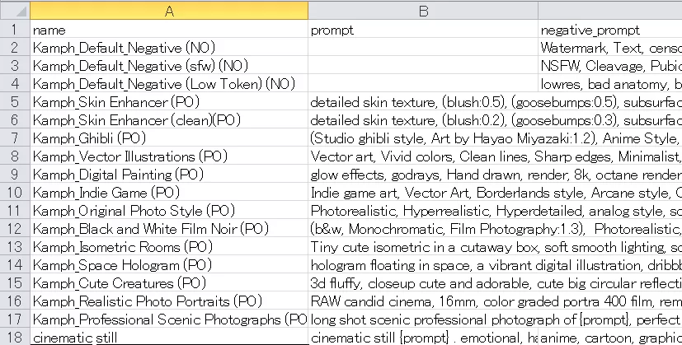This screenshot has height=345, width=682.
Task: Select column B header
Action: click(x=423, y=11)
